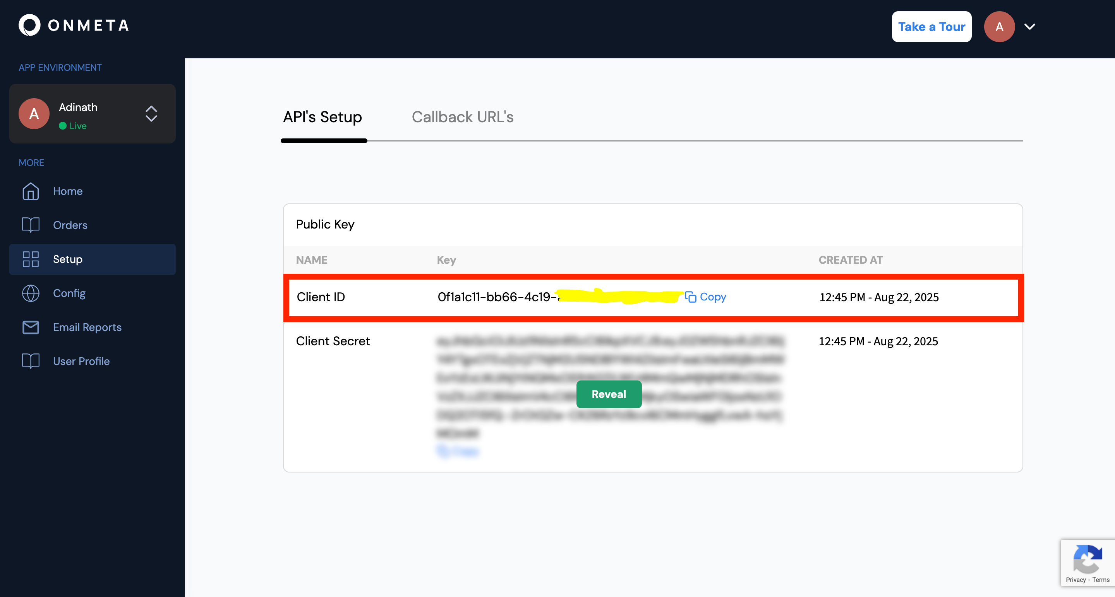This screenshot has height=597, width=1115.
Task: Click the Take a Tour button
Action: (x=931, y=26)
